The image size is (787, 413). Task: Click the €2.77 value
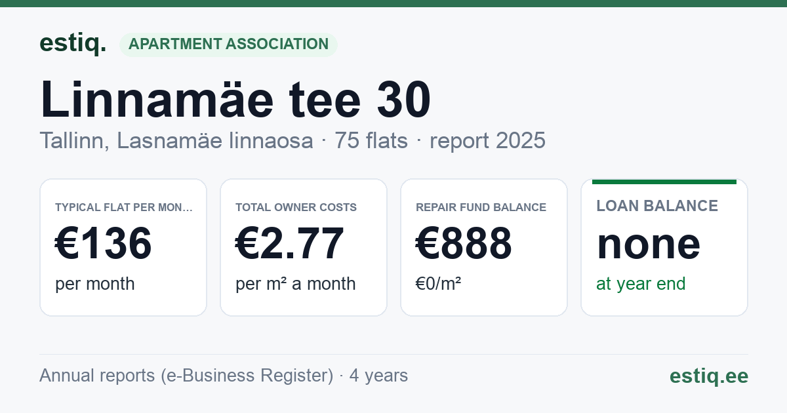[x=290, y=243]
